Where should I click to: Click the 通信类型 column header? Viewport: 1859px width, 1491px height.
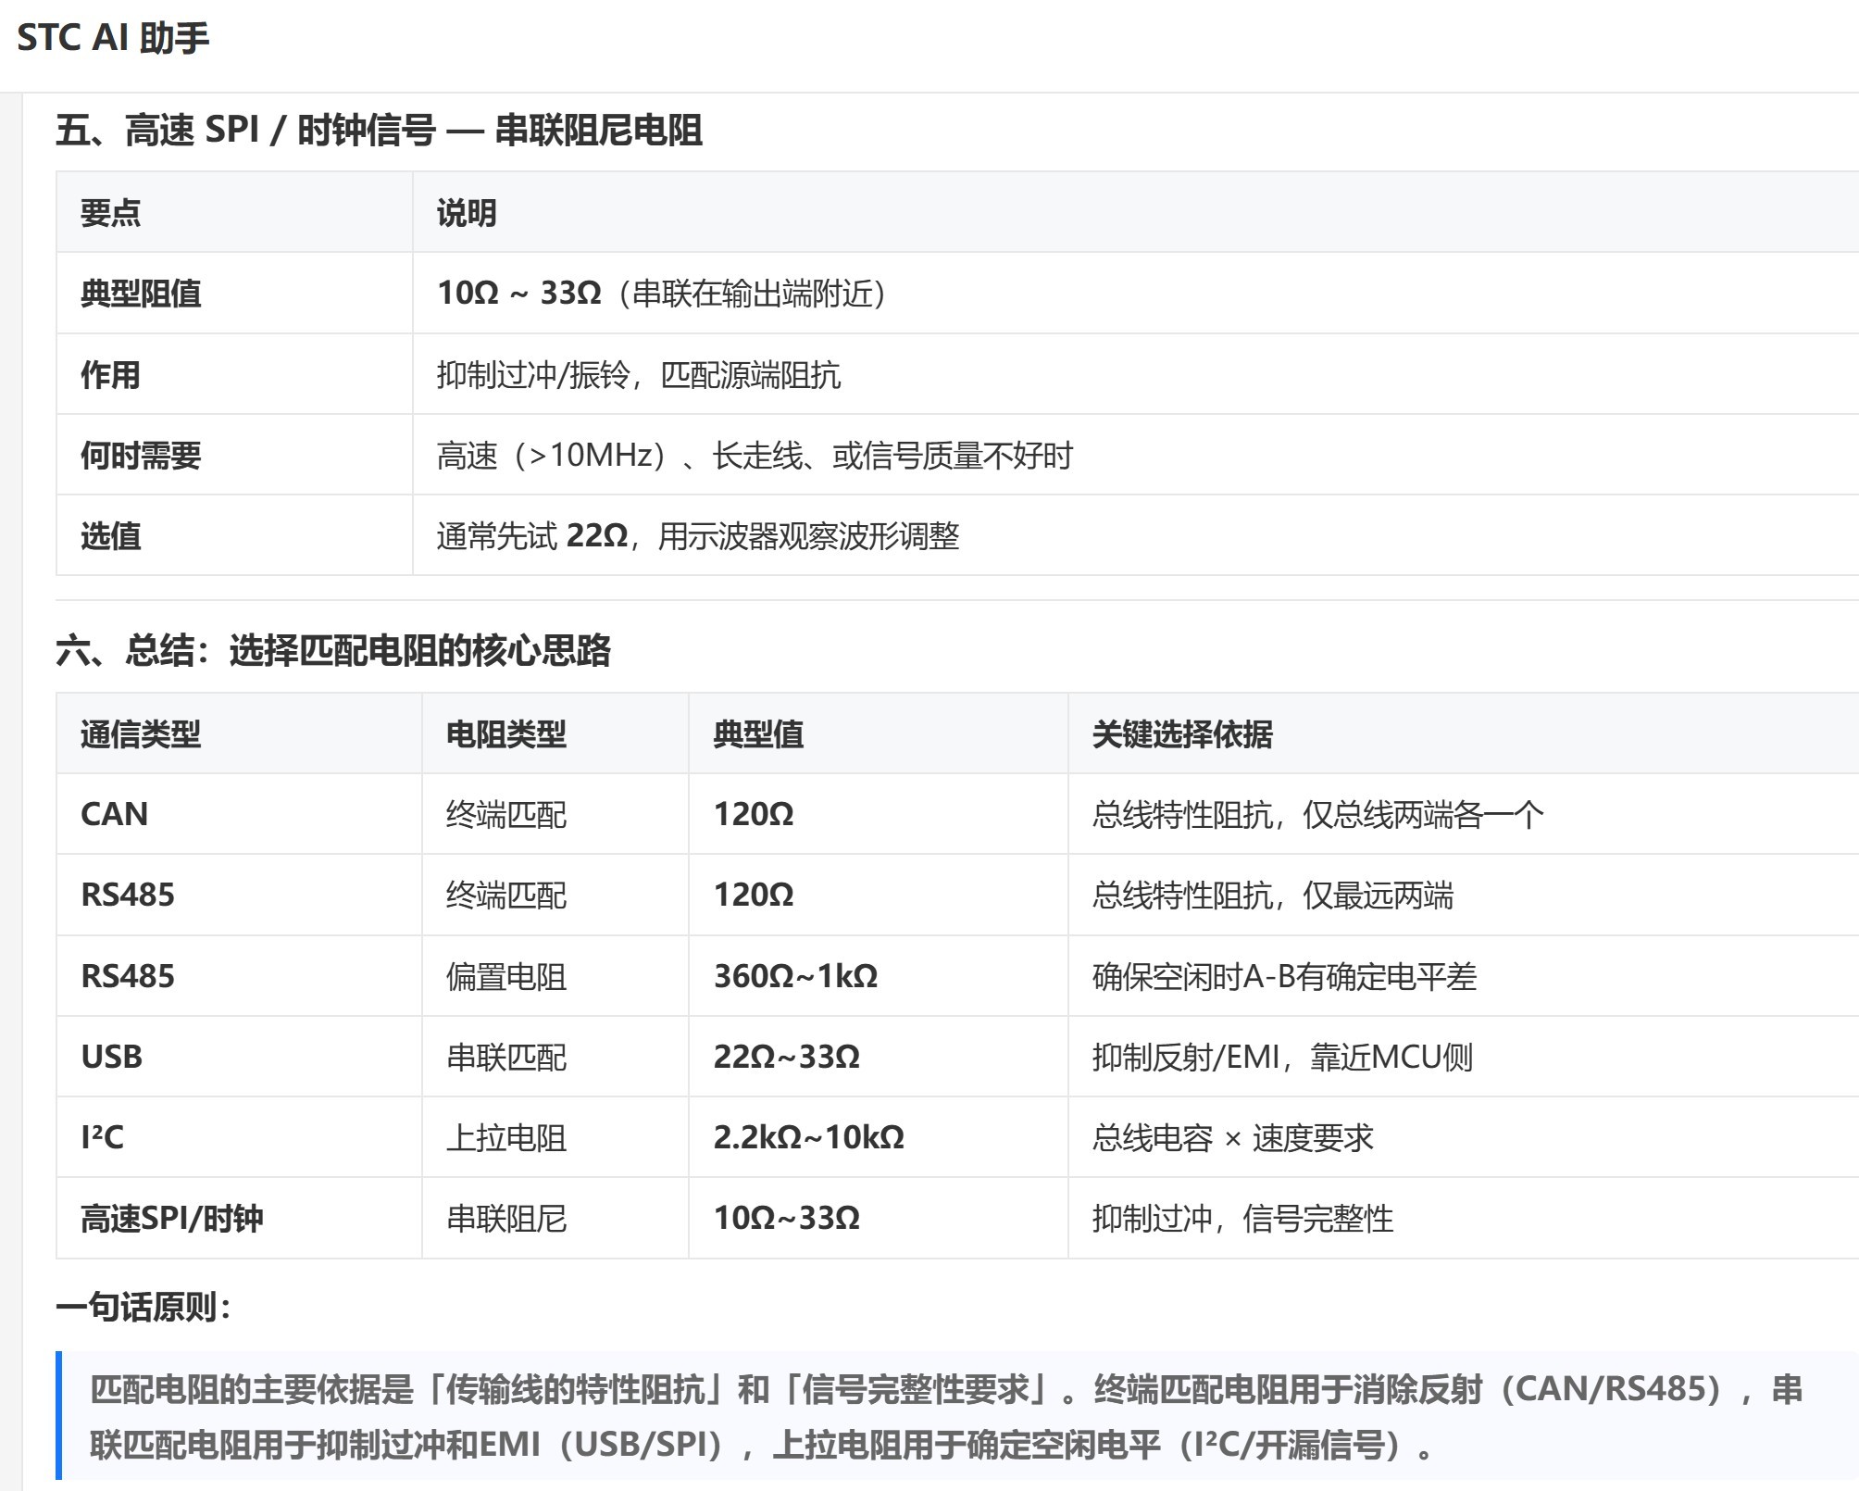pos(141,734)
